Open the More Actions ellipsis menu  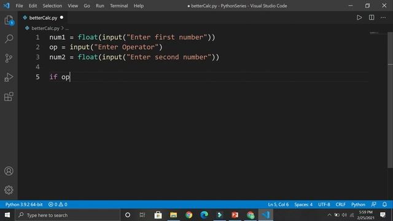point(383,18)
